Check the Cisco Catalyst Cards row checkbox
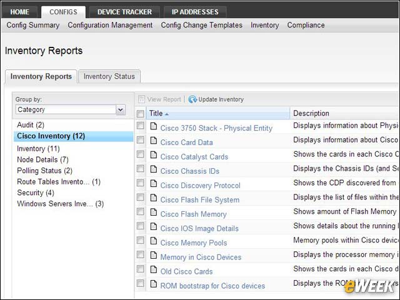This screenshot has width=400, height=300. click(x=140, y=154)
